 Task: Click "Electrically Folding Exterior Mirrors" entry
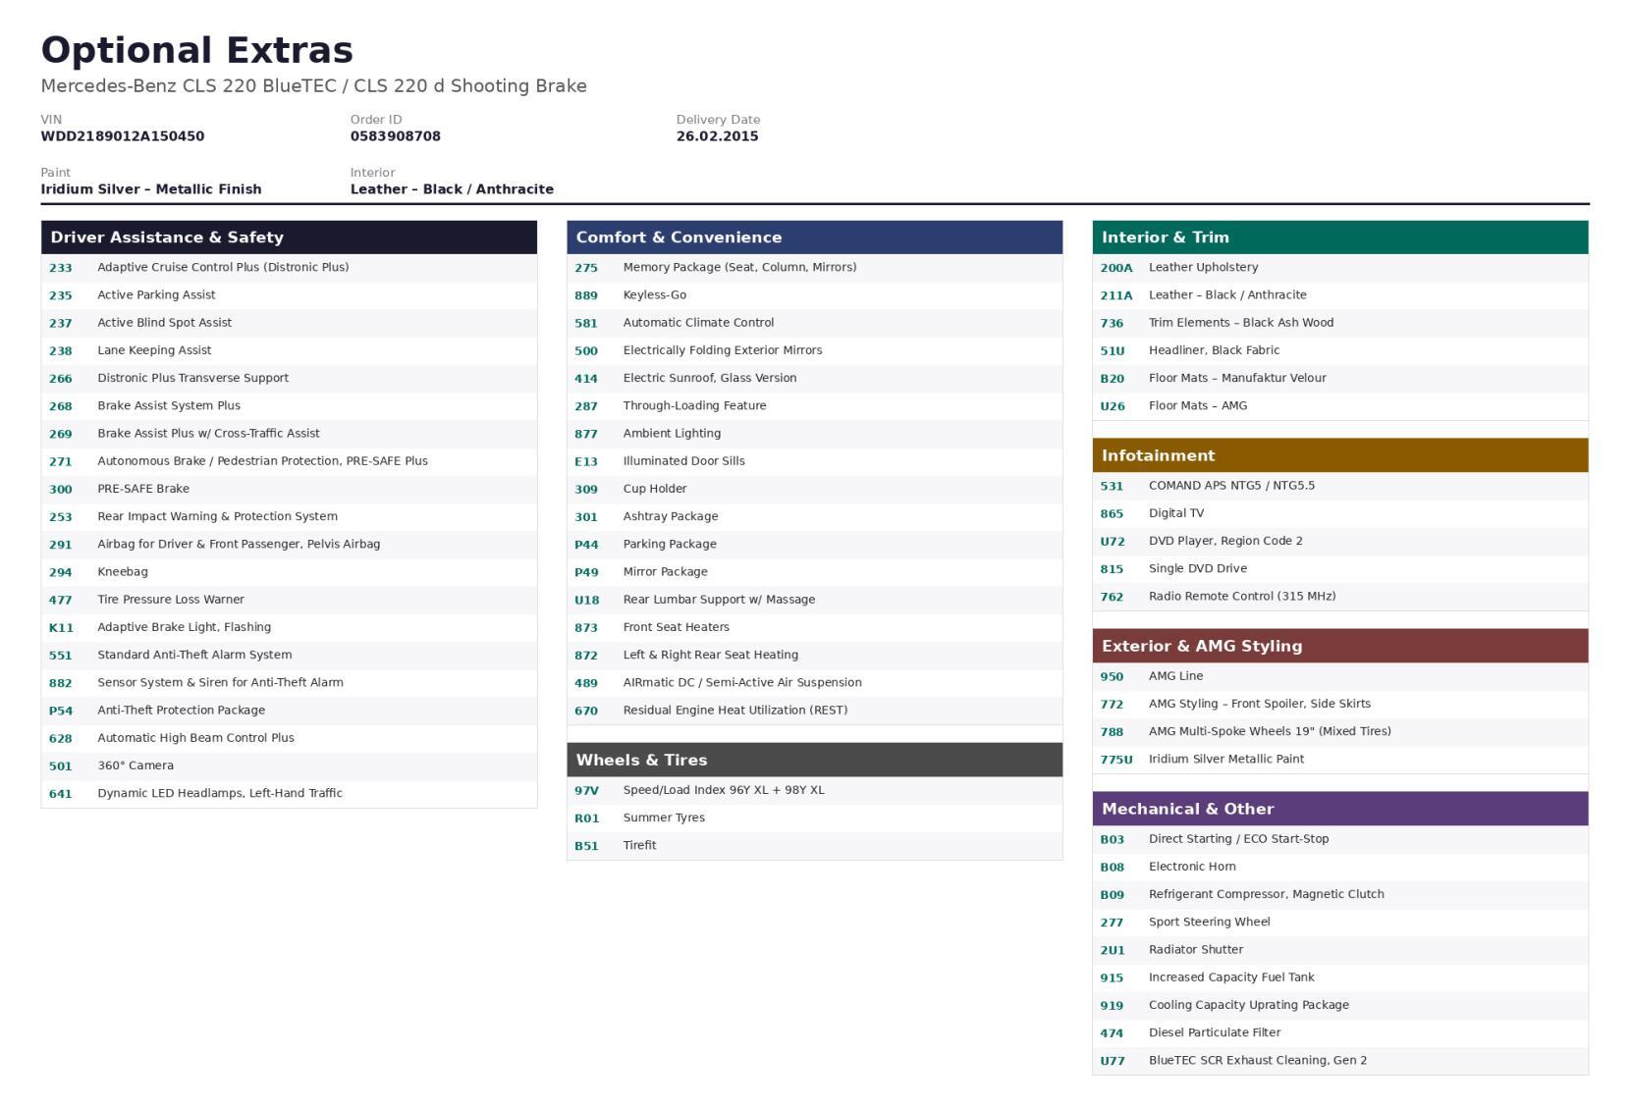click(814, 350)
